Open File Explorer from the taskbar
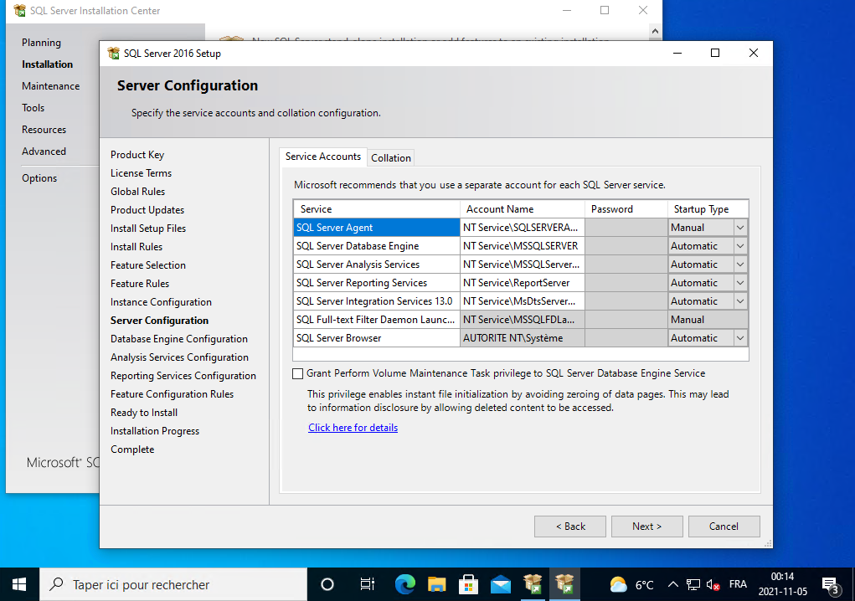Screen dimensions: 855x601 point(436,584)
